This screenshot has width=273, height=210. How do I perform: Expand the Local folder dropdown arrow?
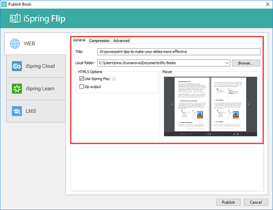click(x=227, y=63)
